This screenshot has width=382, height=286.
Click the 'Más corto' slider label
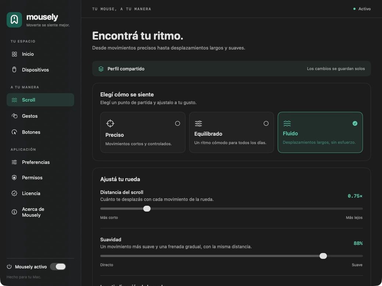tap(109, 218)
